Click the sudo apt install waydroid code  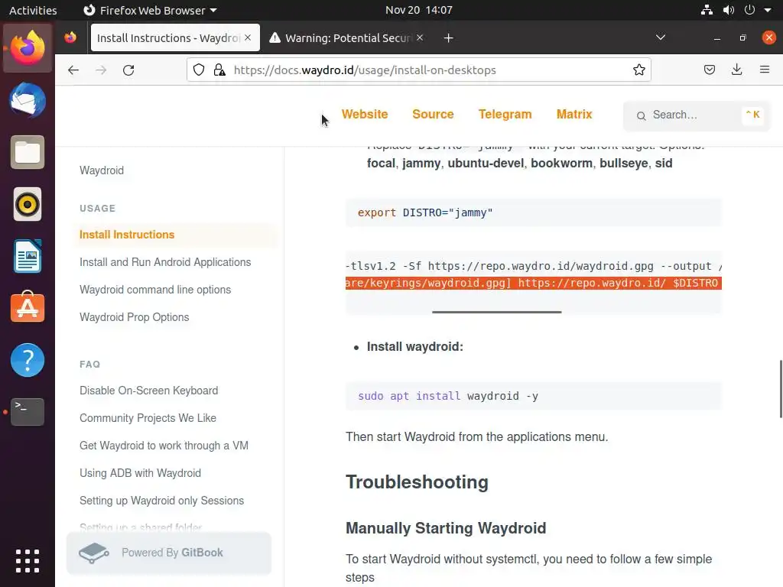(533, 396)
